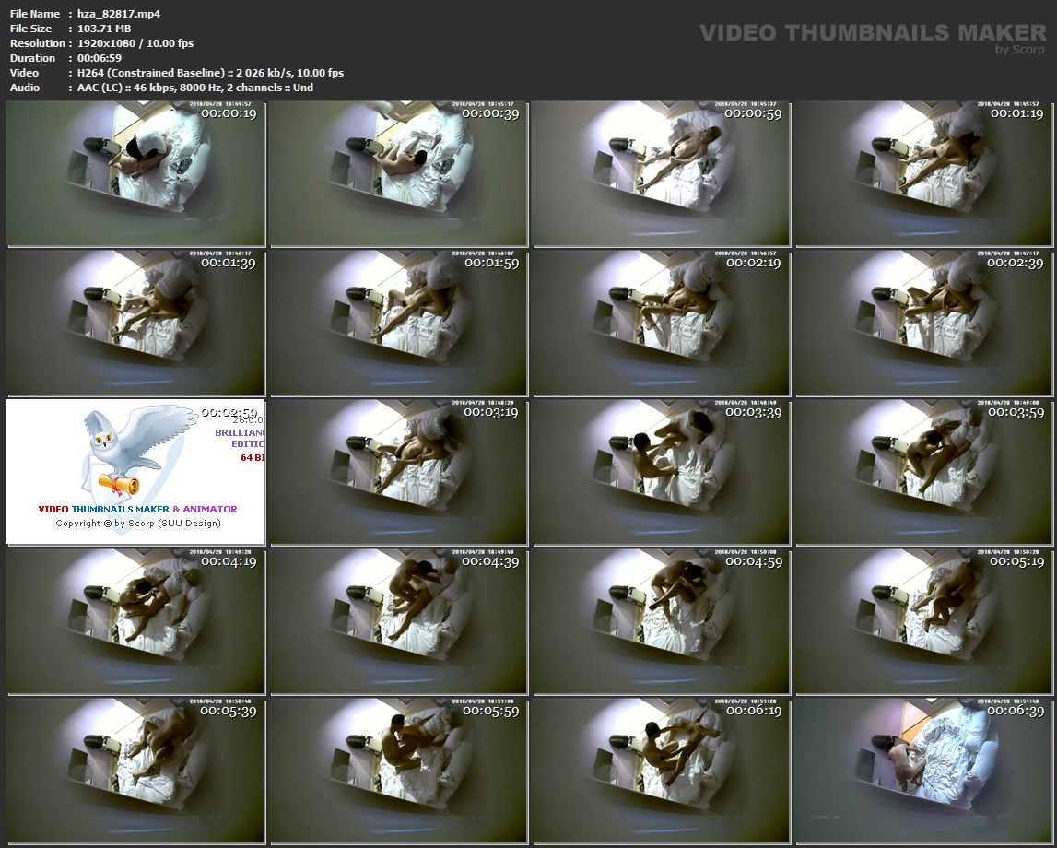Click the resolution value 1920x1080 / 10.00 fps

pyautogui.click(x=135, y=43)
